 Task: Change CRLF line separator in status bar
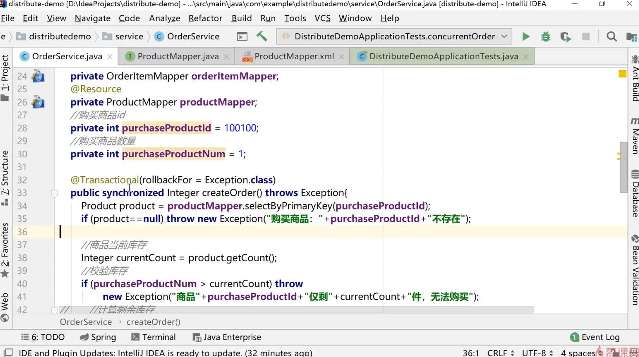click(501, 353)
